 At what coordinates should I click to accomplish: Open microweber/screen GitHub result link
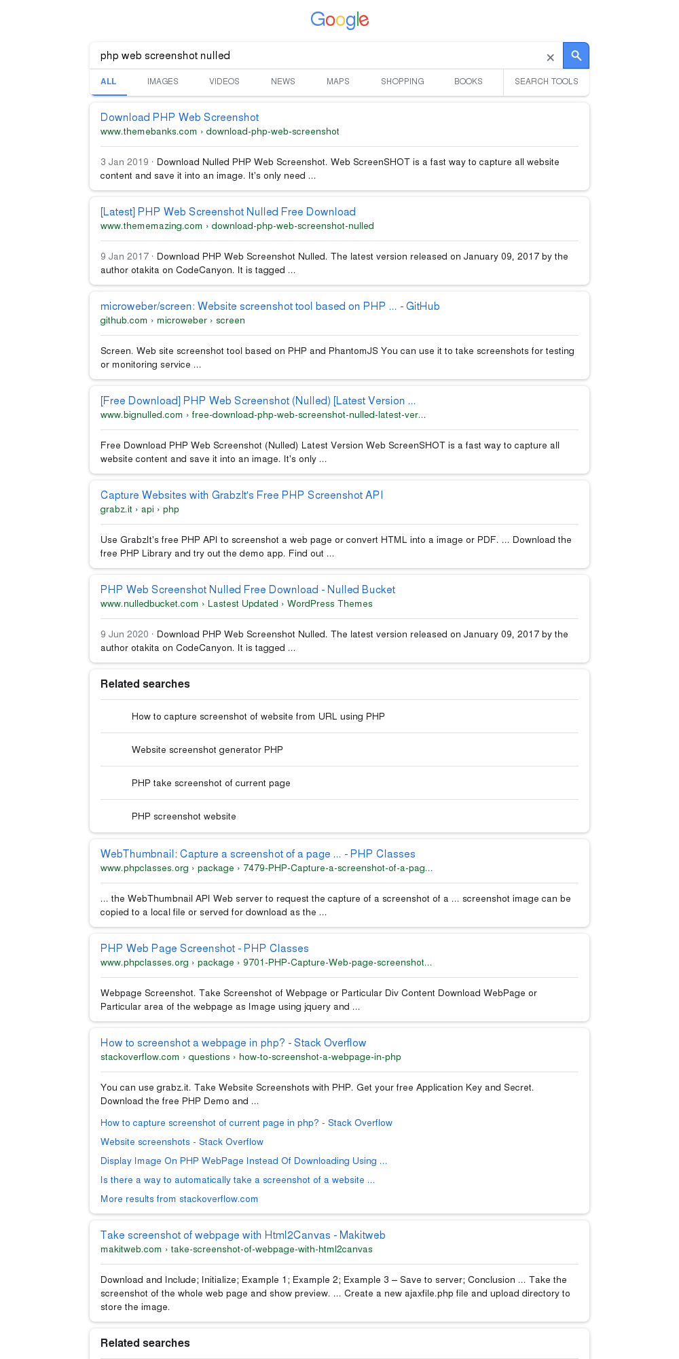[270, 306]
